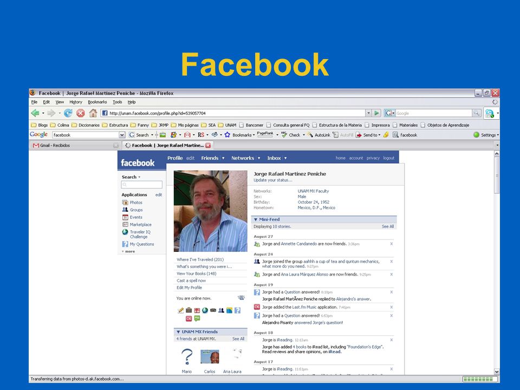The height and width of the screenshot is (390, 520).
Task: Open the Diccionarios bookmarks folder
Action: click(x=86, y=125)
